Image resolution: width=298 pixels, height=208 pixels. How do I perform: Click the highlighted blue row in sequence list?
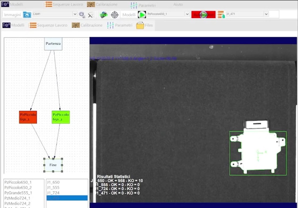click(67, 198)
